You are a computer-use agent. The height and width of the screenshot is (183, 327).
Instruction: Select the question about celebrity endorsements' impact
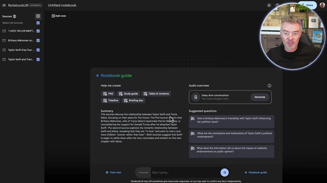coord(232,151)
